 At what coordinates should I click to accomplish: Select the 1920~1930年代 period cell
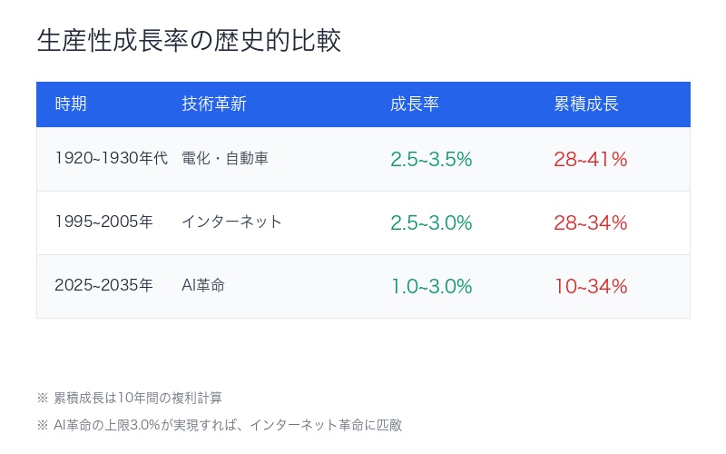pos(112,159)
